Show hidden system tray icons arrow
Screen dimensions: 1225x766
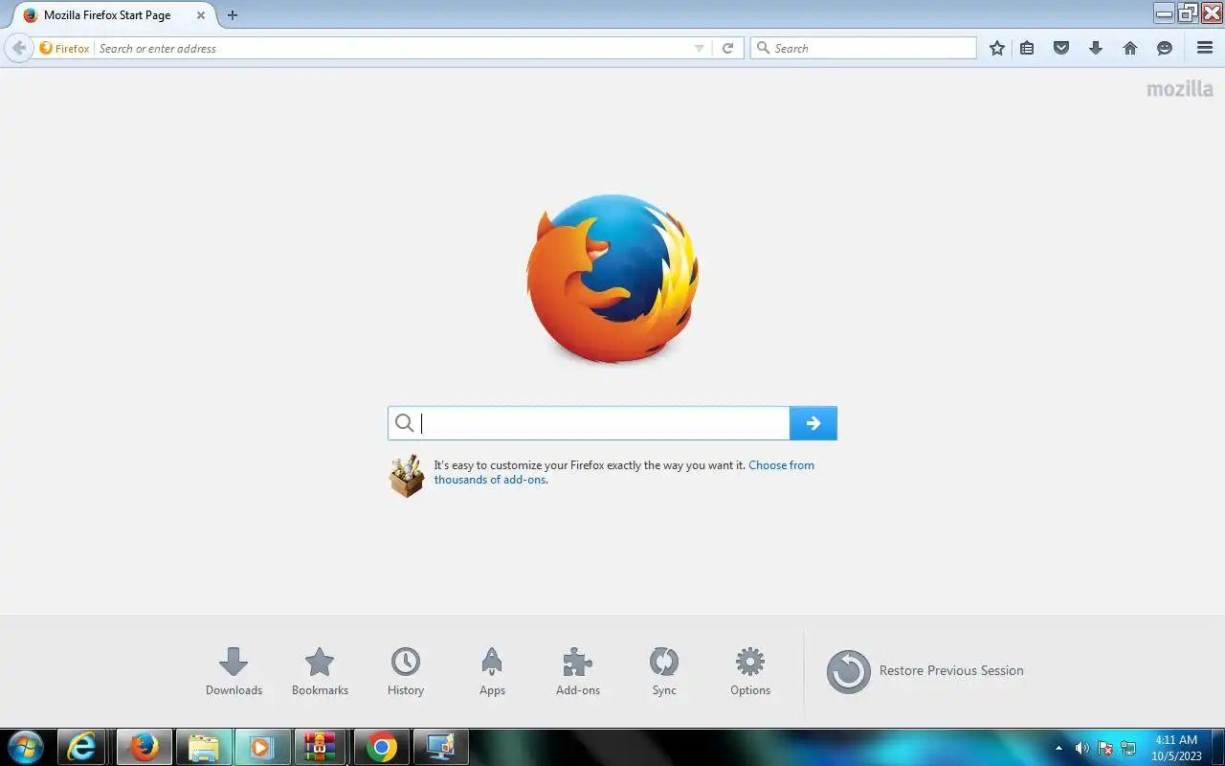pyautogui.click(x=1058, y=749)
